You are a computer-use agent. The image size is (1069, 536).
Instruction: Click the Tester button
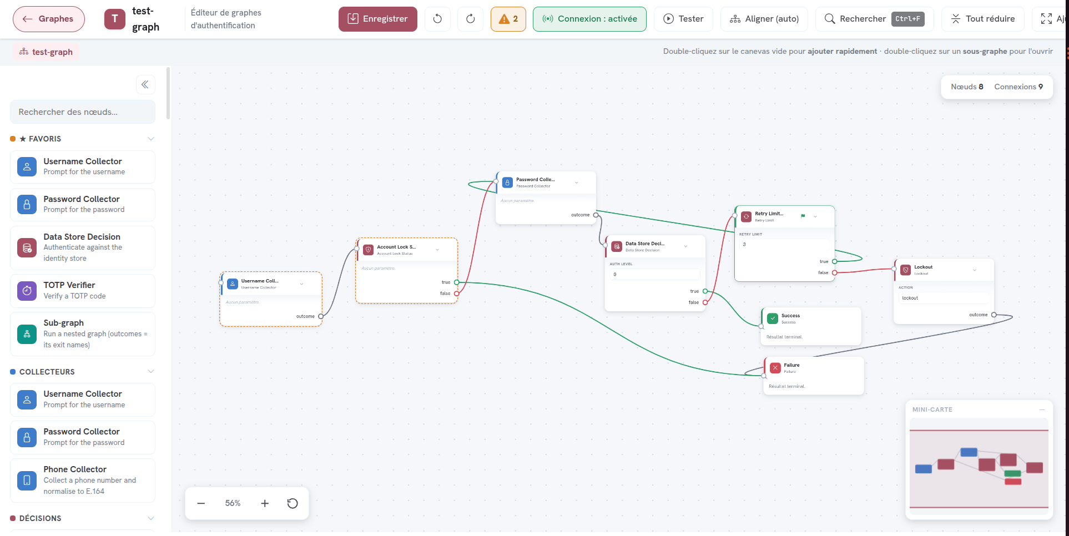(684, 19)
